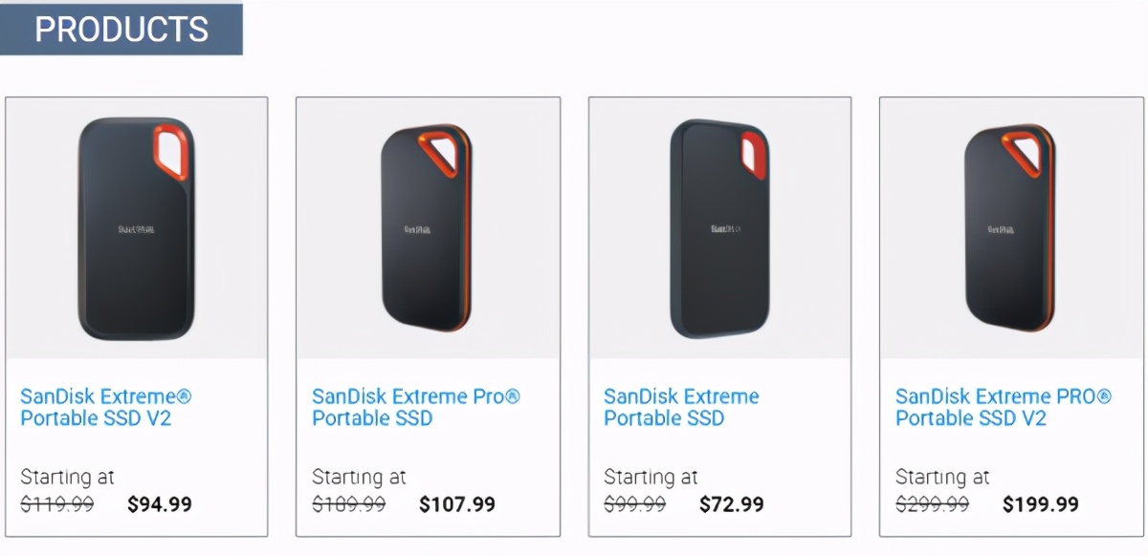
Task: Open SanDisk Extreme Portable SSD V2 link
Action: point(106,407)
